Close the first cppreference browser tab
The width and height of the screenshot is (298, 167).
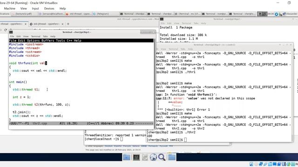click(26, 24)
